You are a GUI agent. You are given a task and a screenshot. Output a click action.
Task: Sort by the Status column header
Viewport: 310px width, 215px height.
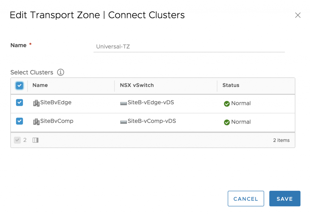coord(231,85)
